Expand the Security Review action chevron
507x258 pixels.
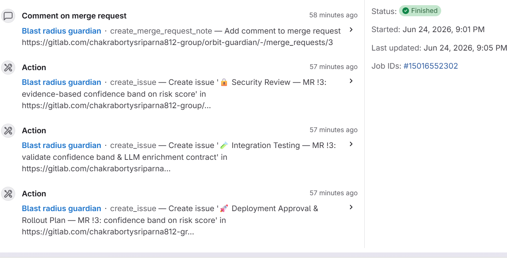point(351,81)
